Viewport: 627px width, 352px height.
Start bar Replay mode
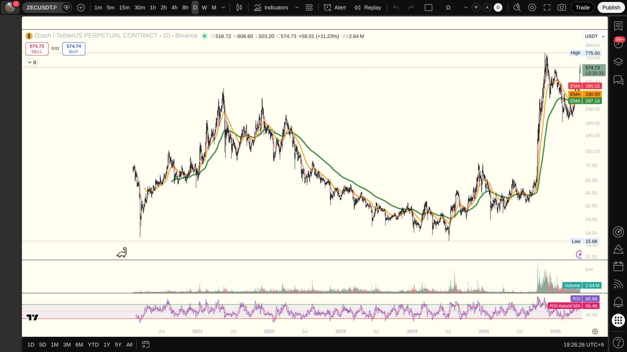(x=368, y=7)
